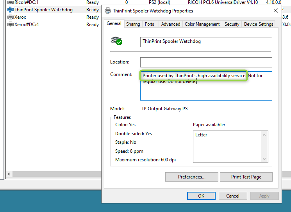Click Ready status of Xerox#DC:4
Viewport: 291px width, 212px height.
click(x=93, y=25)
